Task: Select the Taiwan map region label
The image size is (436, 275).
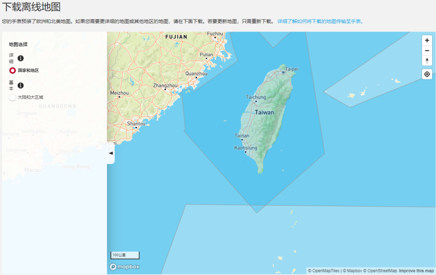Action: coord(264,112)
